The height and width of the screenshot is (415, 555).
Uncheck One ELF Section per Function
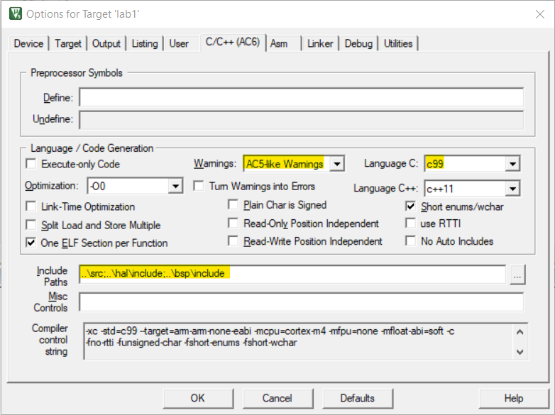(31, 243)
